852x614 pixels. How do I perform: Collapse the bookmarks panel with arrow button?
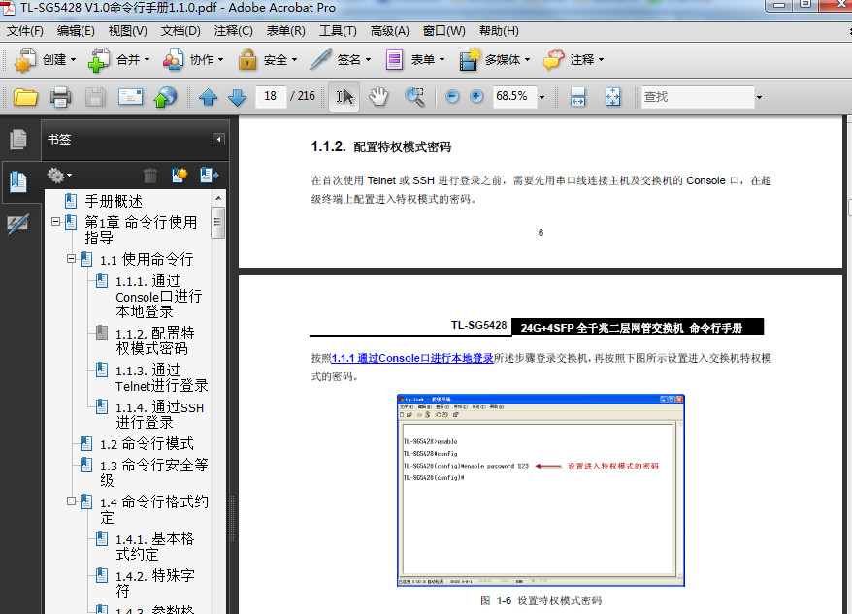(x=218, y=140)
